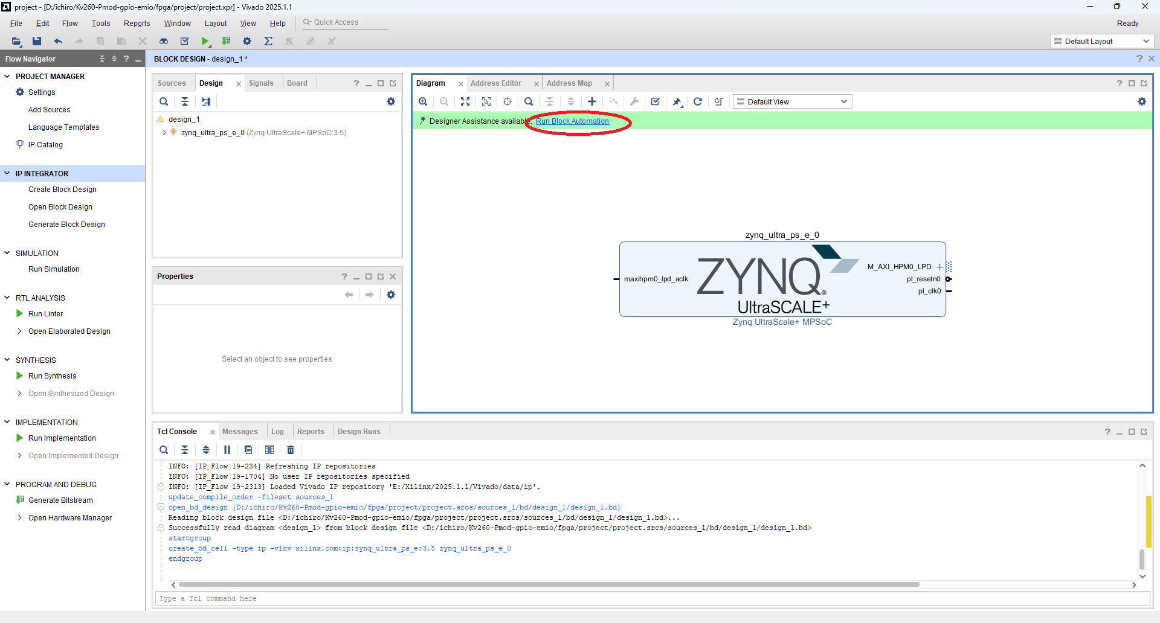Expand the M_AXI_HPM0_LPD interface plus
Viewport: 1160px width, 623px height.
click(939, 267)
